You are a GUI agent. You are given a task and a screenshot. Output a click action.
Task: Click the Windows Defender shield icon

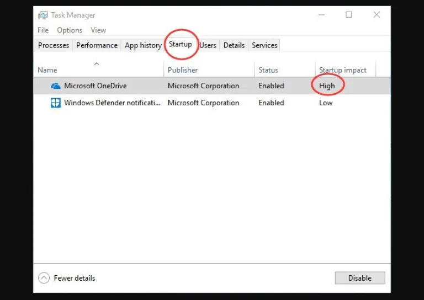click(56, 103)
